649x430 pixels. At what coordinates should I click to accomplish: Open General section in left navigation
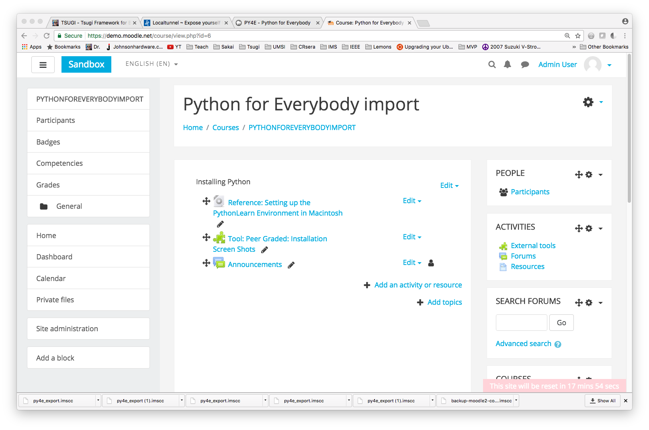(88, 206)
